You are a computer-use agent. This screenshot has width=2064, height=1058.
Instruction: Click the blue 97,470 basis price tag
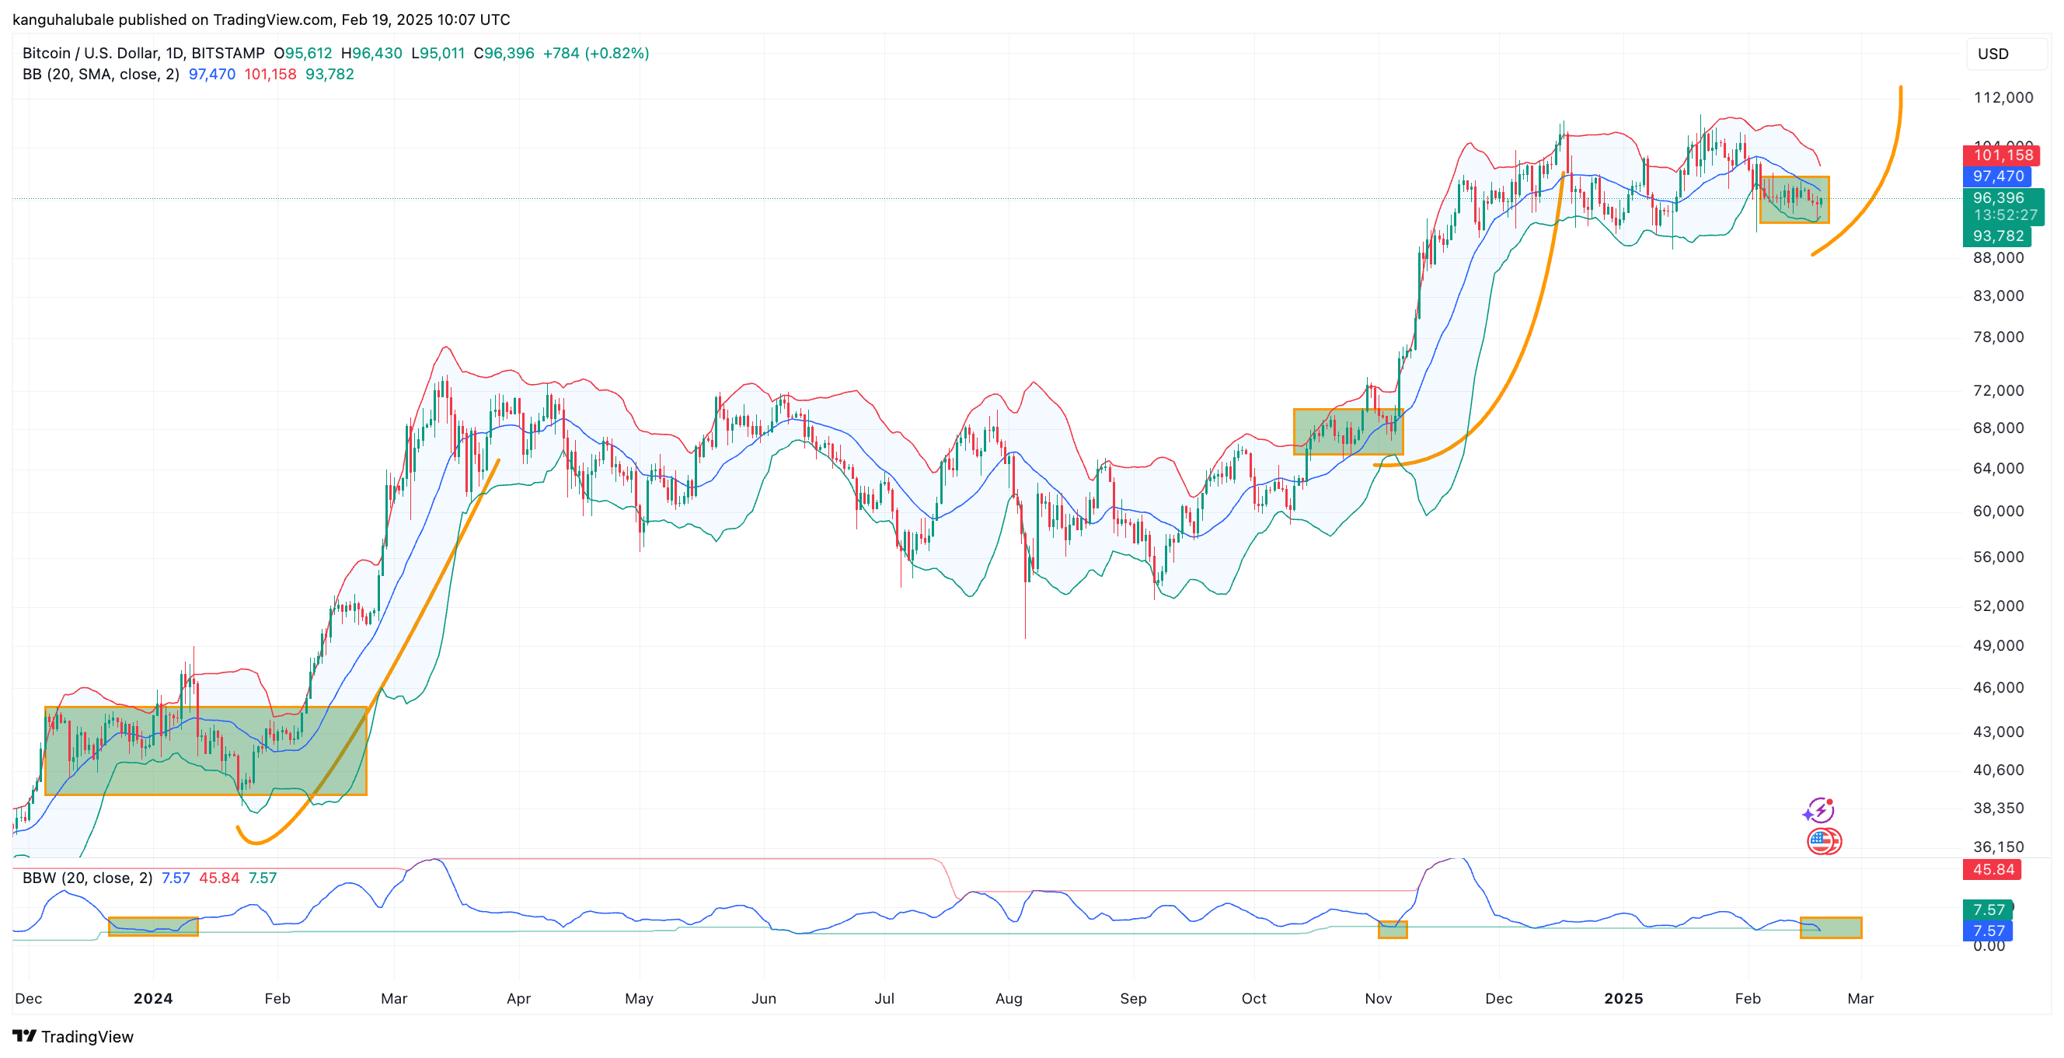coord(1996,176)
